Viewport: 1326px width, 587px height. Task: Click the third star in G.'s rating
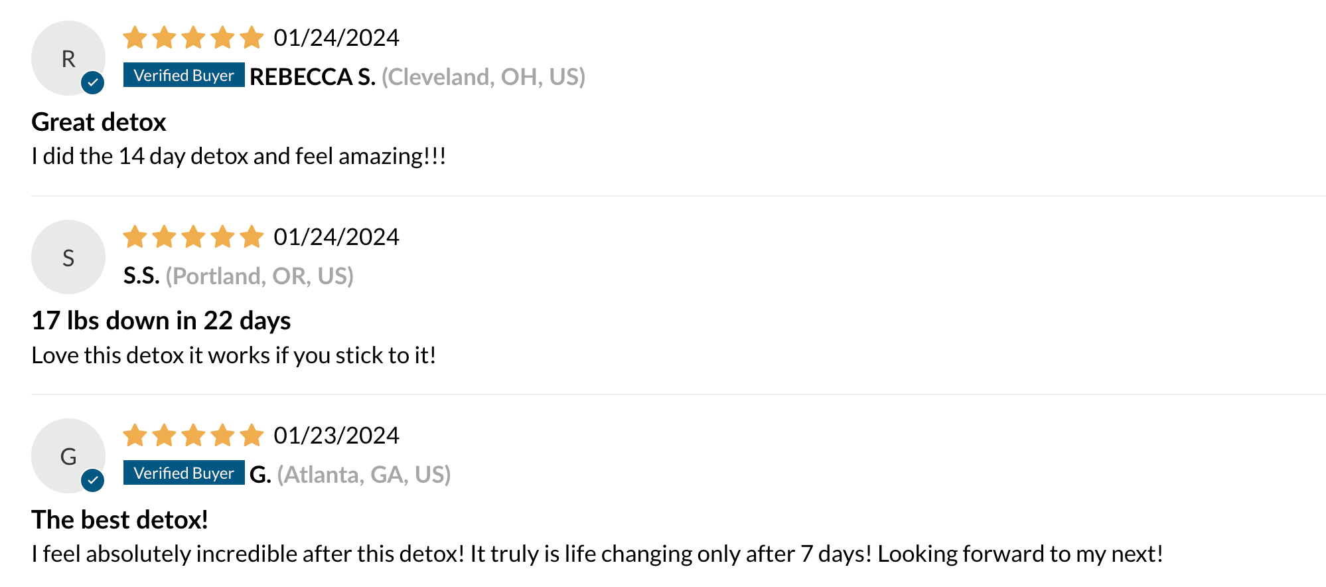click(x=193, y=435)
